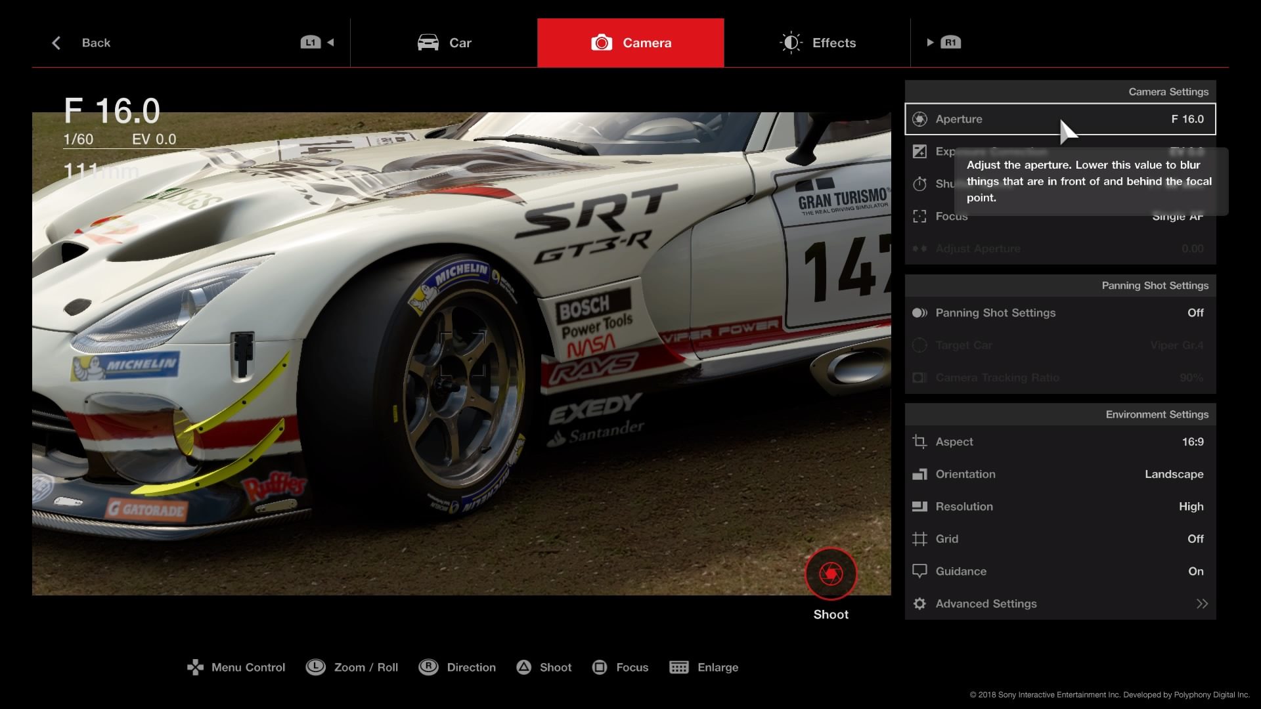Click the Zoom / Roll hint label

pos(366,667)
